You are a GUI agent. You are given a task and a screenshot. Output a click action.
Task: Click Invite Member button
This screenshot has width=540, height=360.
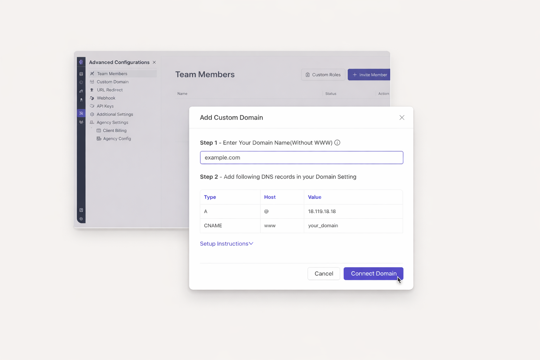[369, 75]
